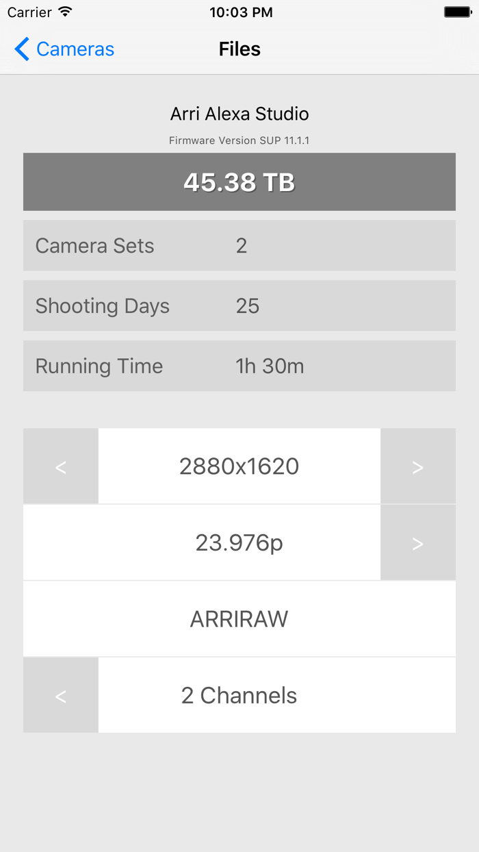
Task: Tap the Files title
Action: tap(239, 49)
